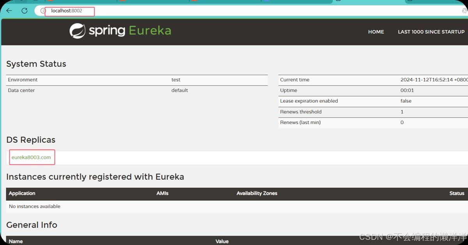The image size is (468, 245).
Task: View site information icon beside localhost
Action: click(x=43, y=11)
